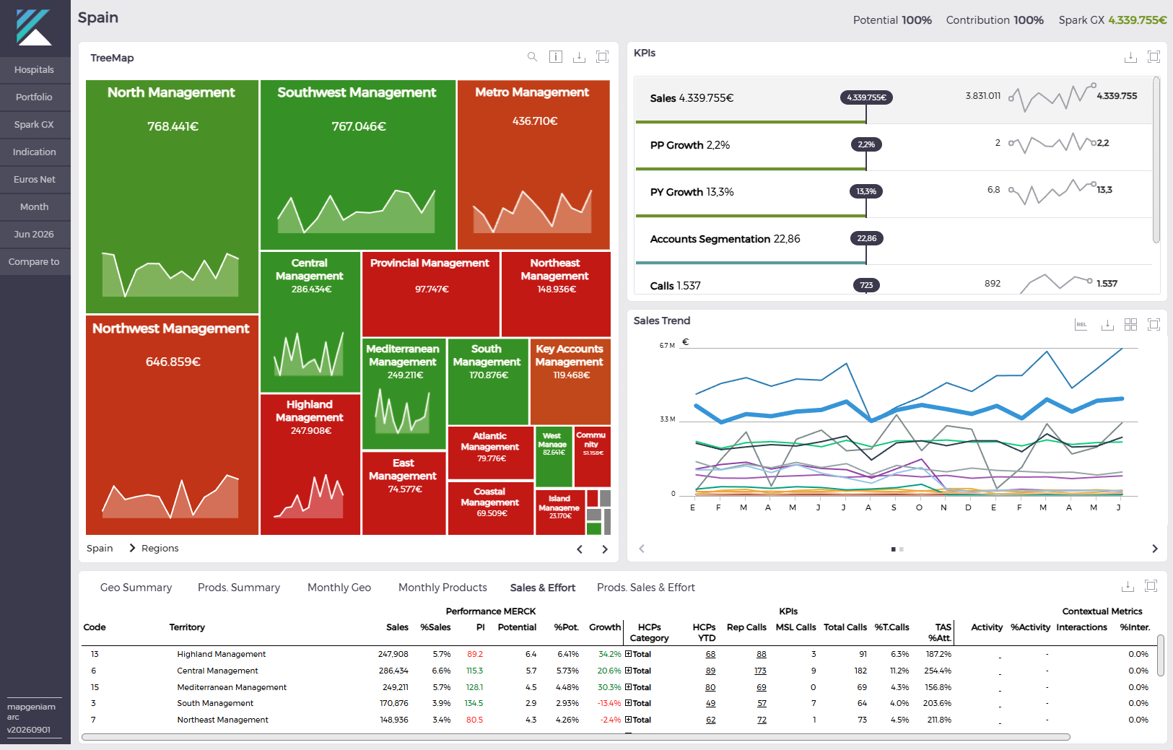
Task: Open the Compare to option
Action: [35, 262]
